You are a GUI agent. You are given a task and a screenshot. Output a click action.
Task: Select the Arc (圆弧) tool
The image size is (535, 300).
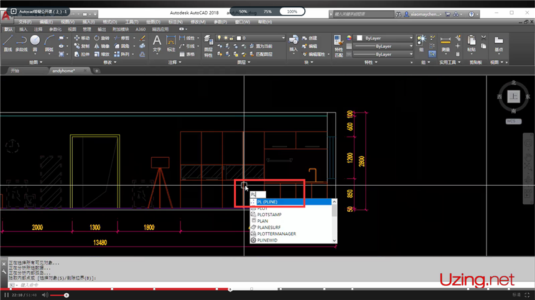click(49, 42)
